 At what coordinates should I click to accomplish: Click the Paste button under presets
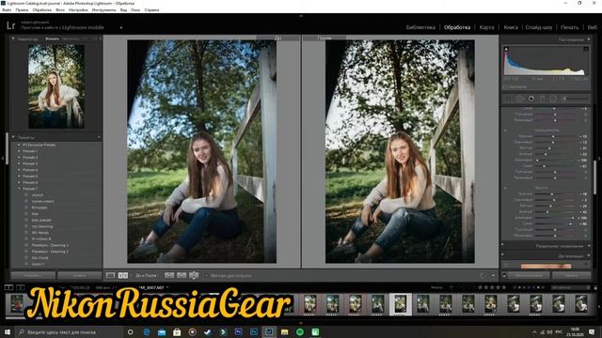[x=79, y=275]
